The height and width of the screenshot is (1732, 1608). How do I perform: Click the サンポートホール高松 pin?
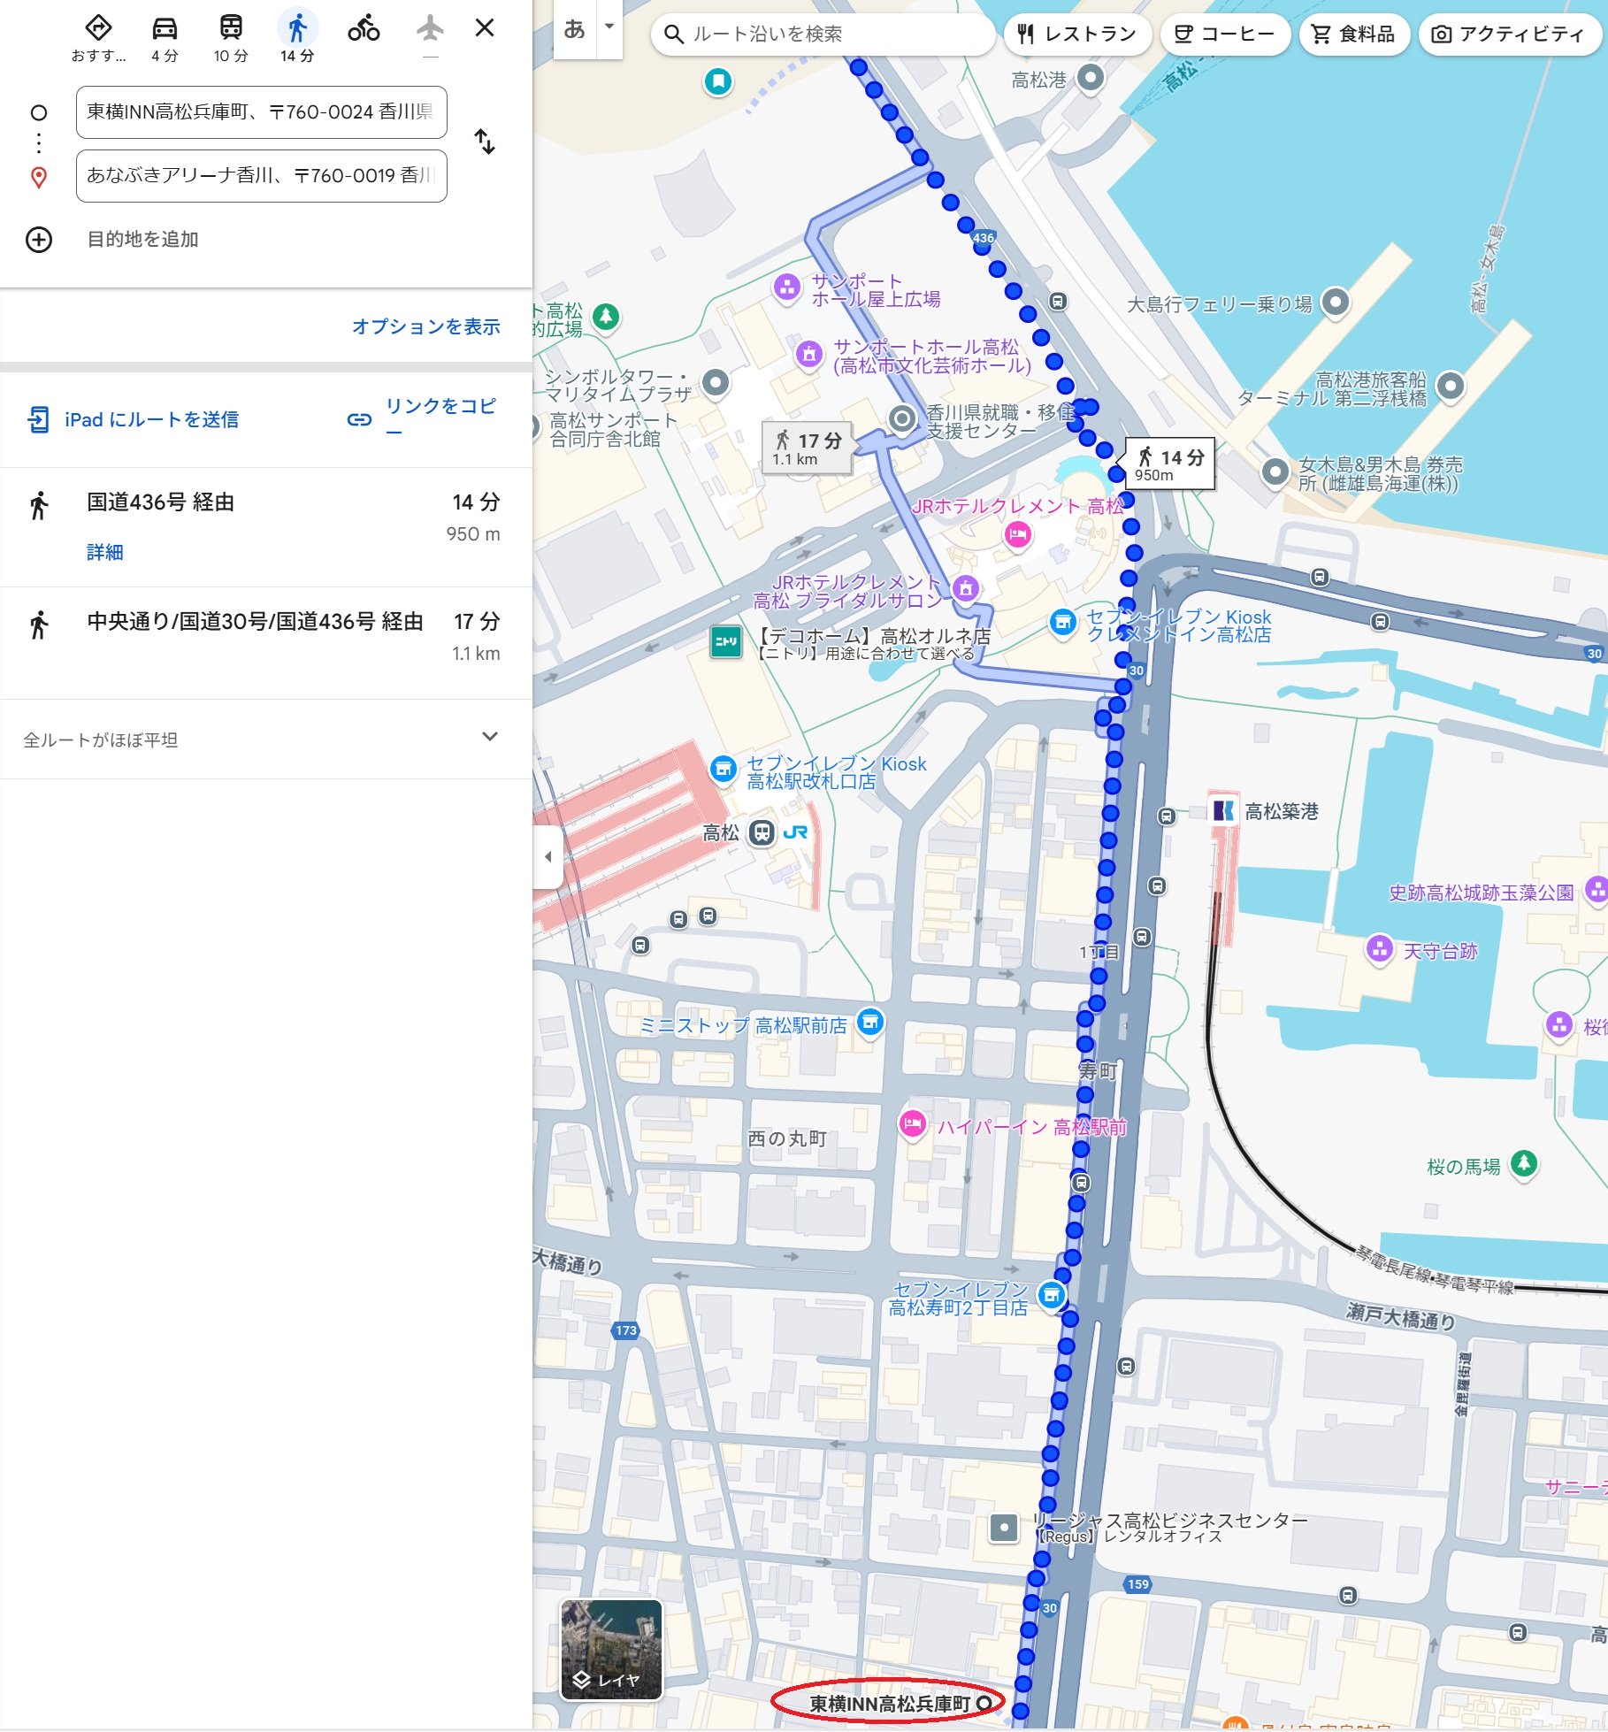click(x=809, y=354)
